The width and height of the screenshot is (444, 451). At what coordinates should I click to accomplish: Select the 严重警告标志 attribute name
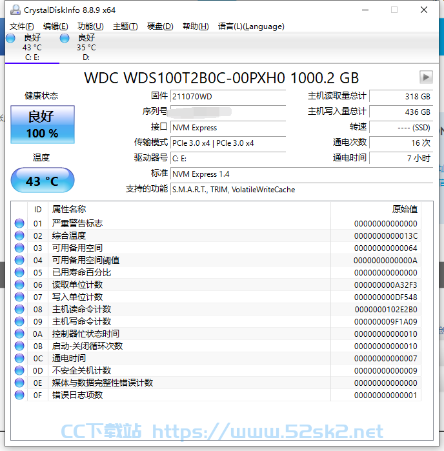tap(77, 223)
